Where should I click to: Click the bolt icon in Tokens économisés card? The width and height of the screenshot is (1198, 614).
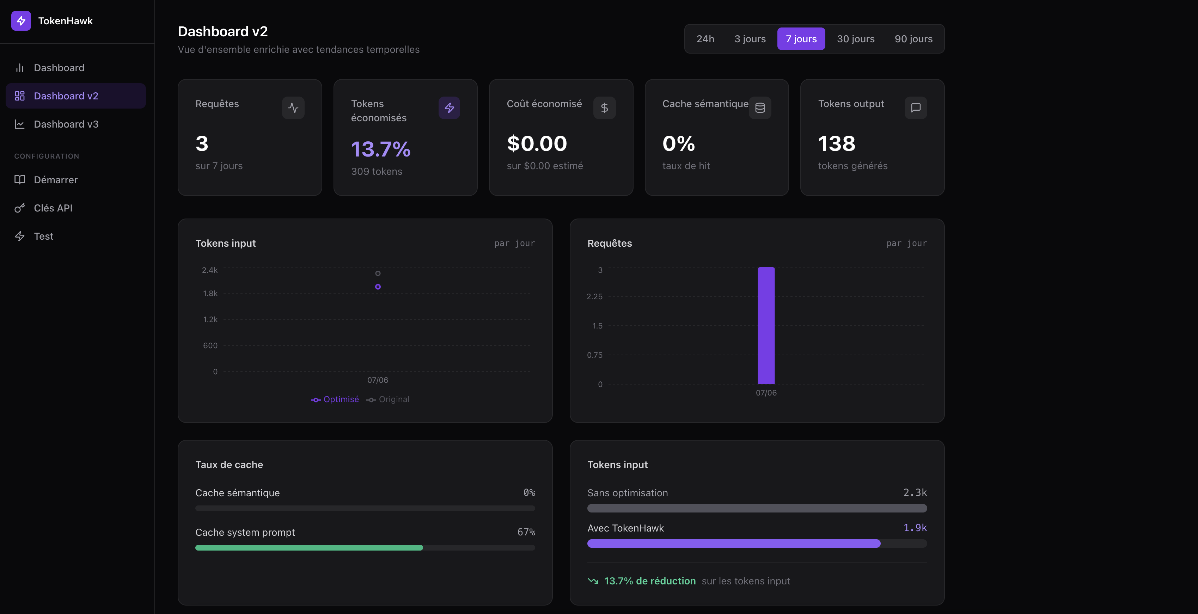click(x=449, y=108)
